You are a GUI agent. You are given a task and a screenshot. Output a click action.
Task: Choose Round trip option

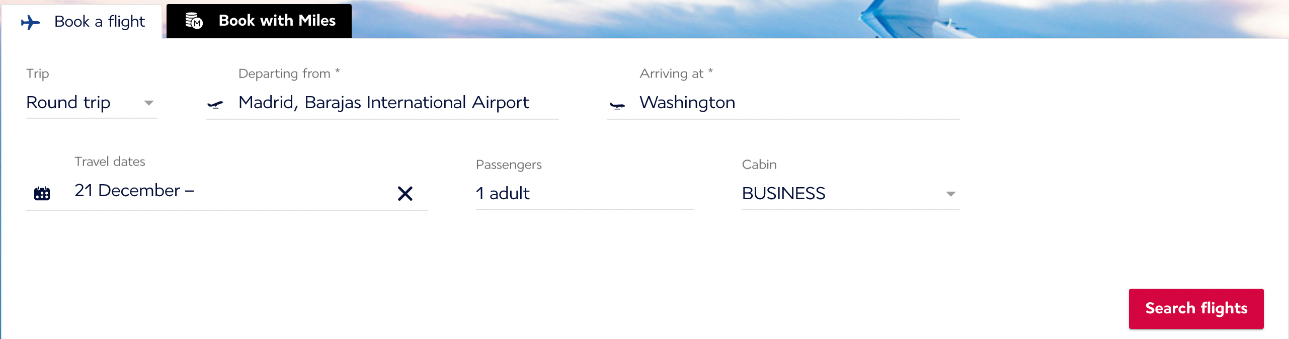tap(68, 103)
